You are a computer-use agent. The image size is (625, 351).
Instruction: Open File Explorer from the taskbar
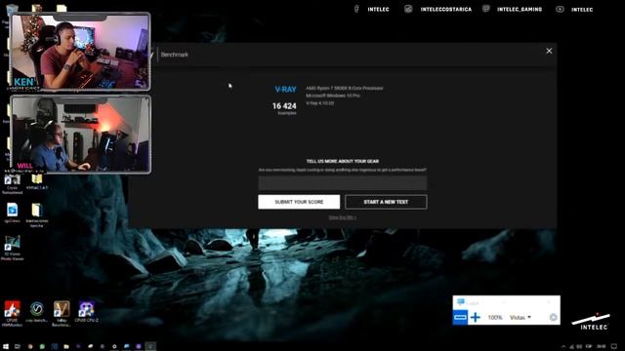66,346
